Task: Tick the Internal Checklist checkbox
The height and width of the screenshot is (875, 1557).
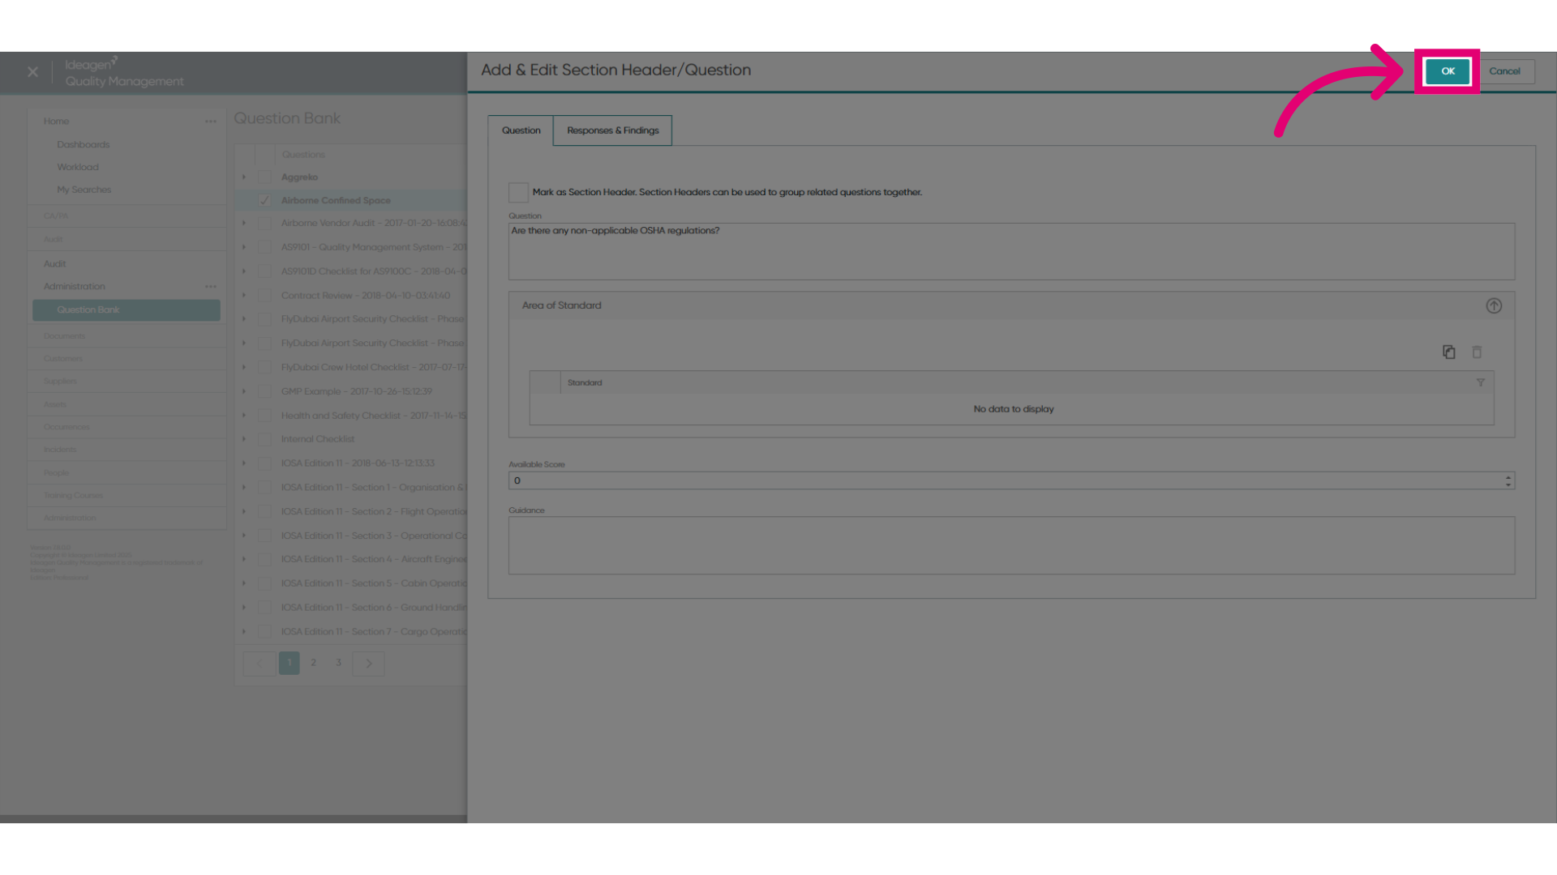Action: pyautogui.click(x=264, y=439)
